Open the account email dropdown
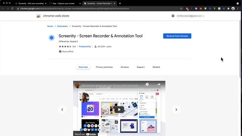Viewport: 242px width, 136px height. [x=191, y=16]
